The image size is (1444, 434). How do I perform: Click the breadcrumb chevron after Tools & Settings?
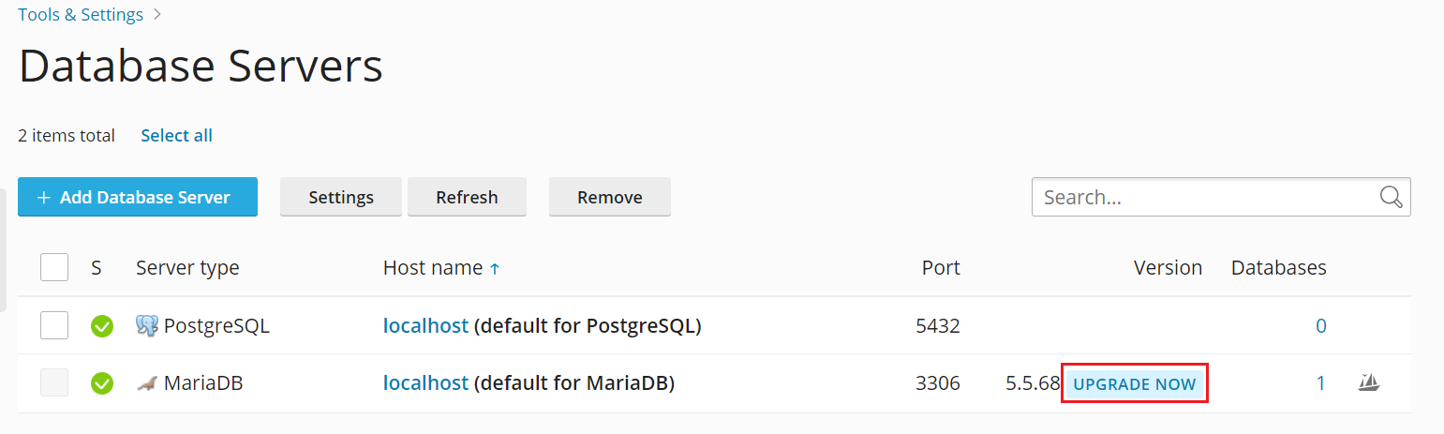coord(156,15)
